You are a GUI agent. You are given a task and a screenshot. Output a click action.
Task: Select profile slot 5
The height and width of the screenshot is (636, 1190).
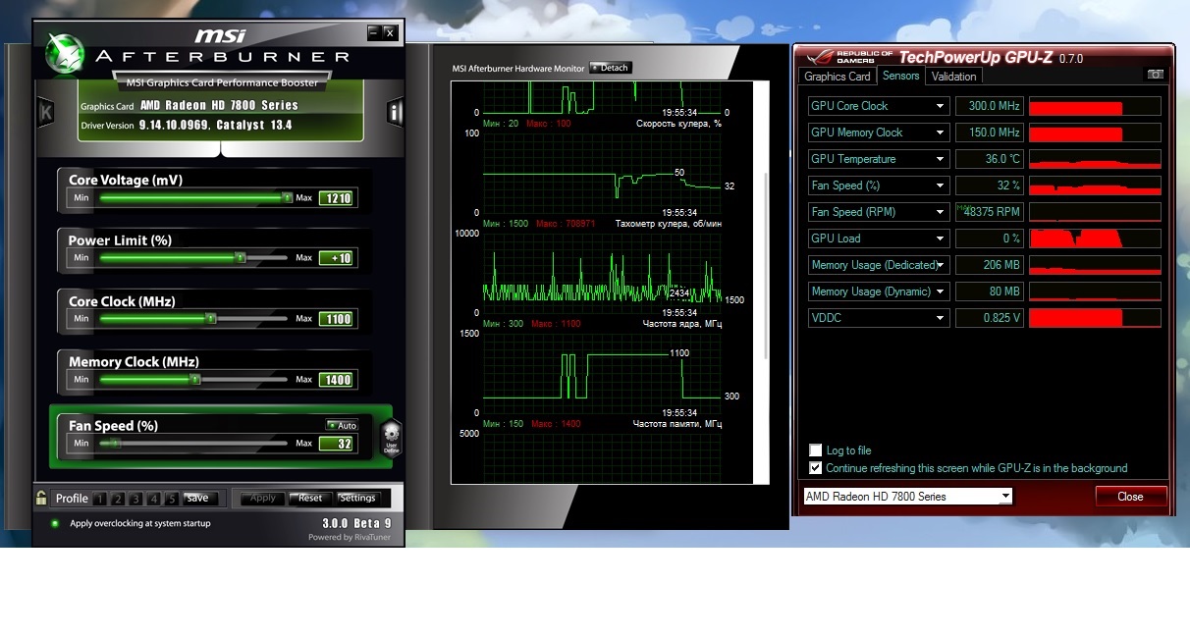tap(171, 499)
